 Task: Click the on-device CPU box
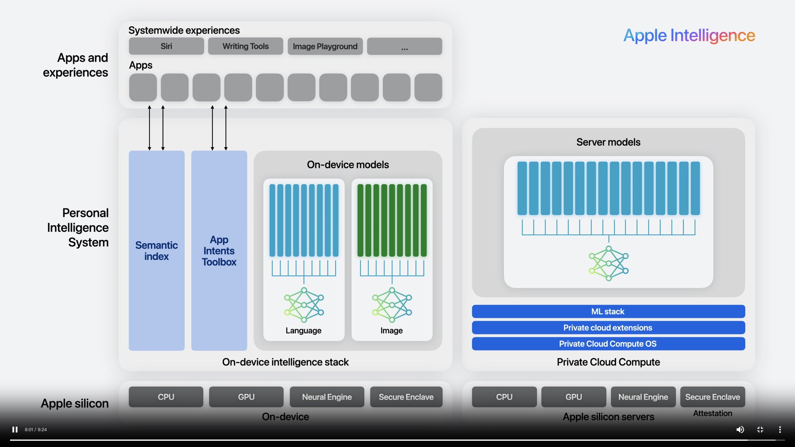(166, 397)
